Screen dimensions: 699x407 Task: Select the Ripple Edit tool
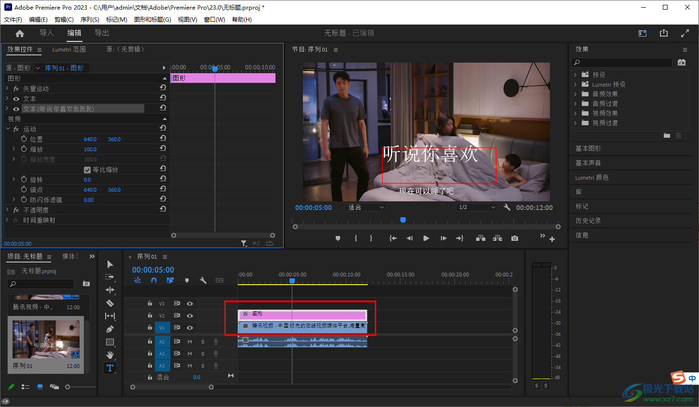(x=110, y=290)
